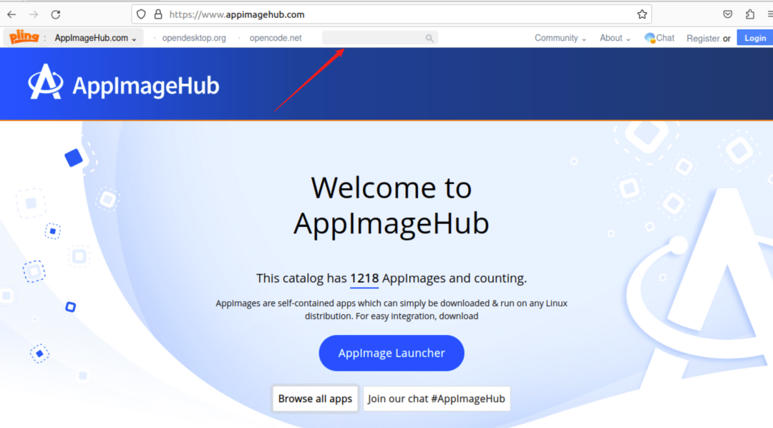Open the Register link
Screen dimensions: 773x428
pyautogui.click(x=703, y=39)
